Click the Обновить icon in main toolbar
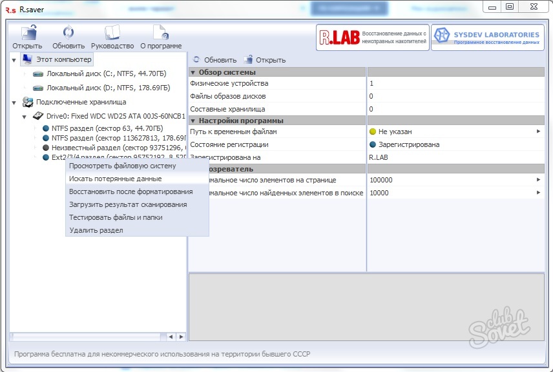The height and width of the screenshot is (372, 553). tap(68, 37)
